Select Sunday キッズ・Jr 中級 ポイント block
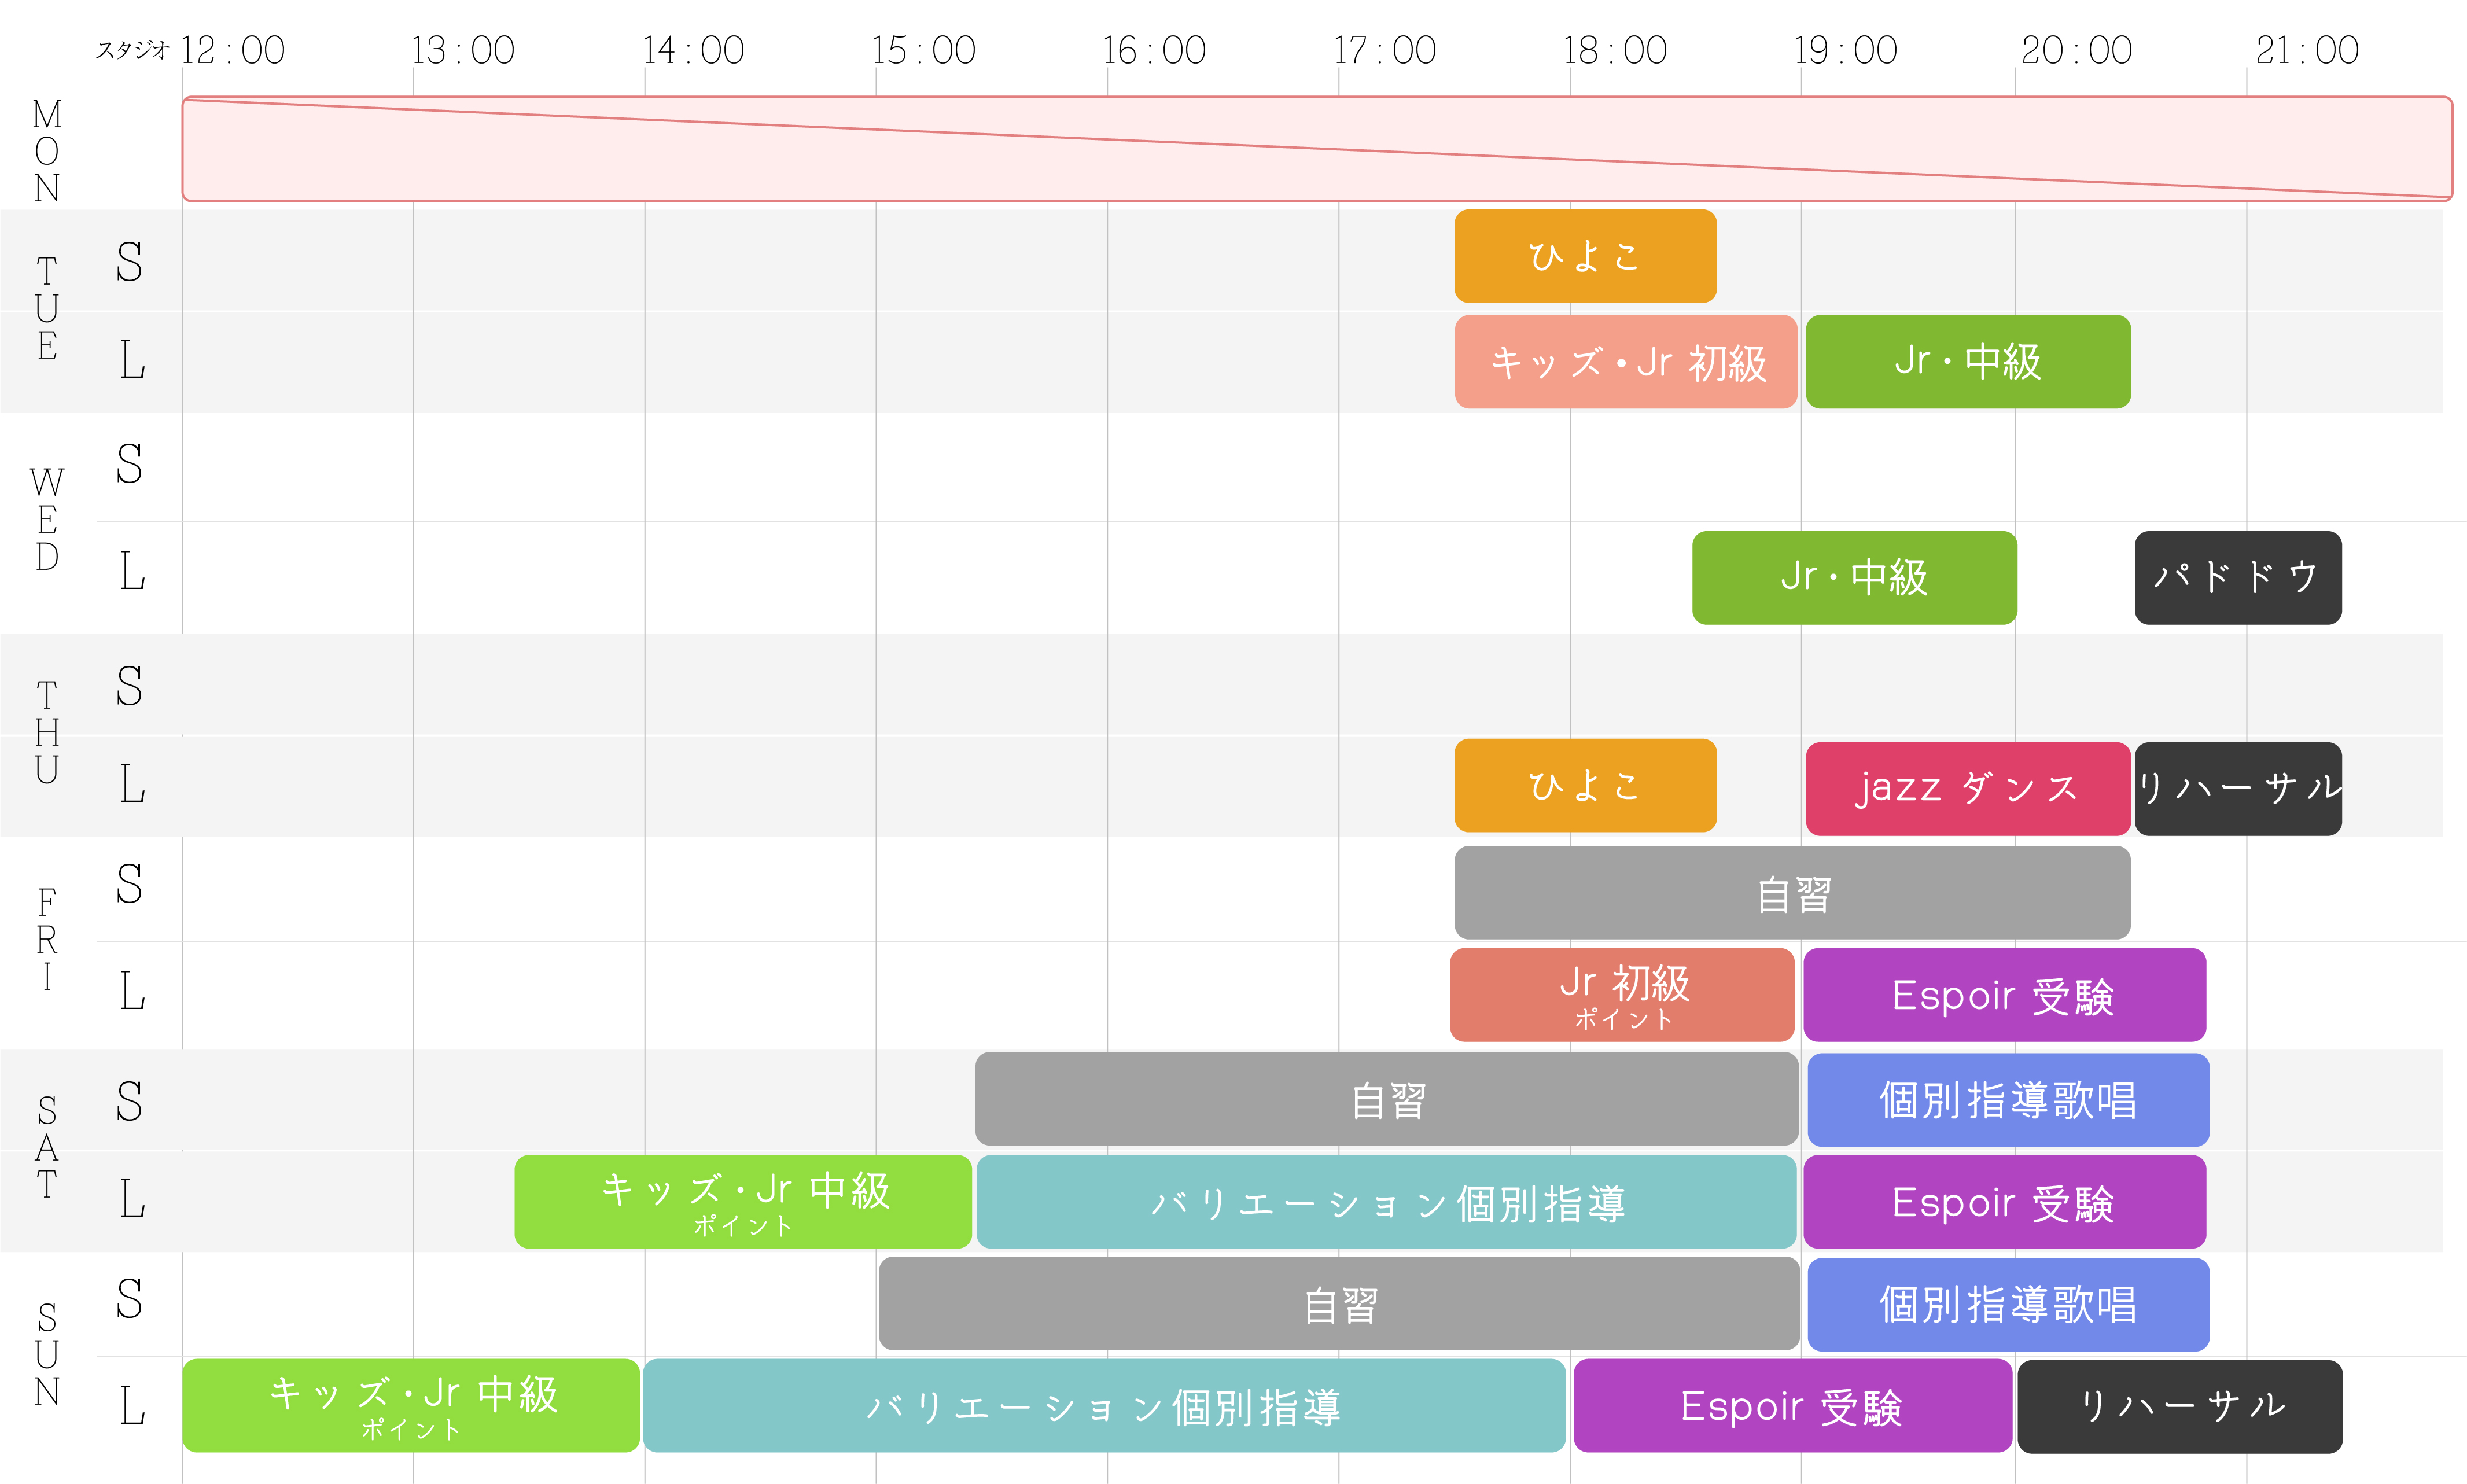Viewport: 2467px width, 1484px height. click(411, 1406)
